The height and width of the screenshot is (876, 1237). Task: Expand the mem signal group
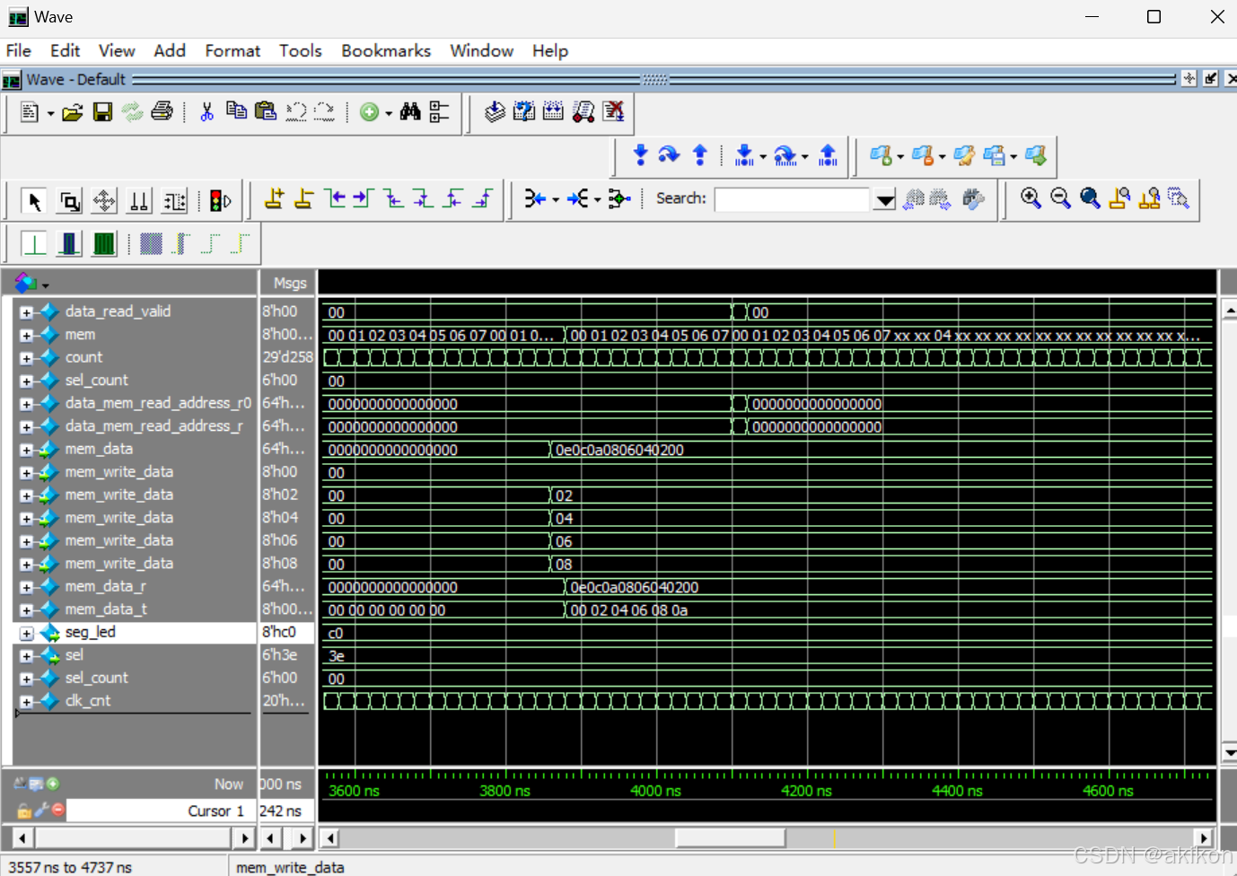tap(26, 334)
